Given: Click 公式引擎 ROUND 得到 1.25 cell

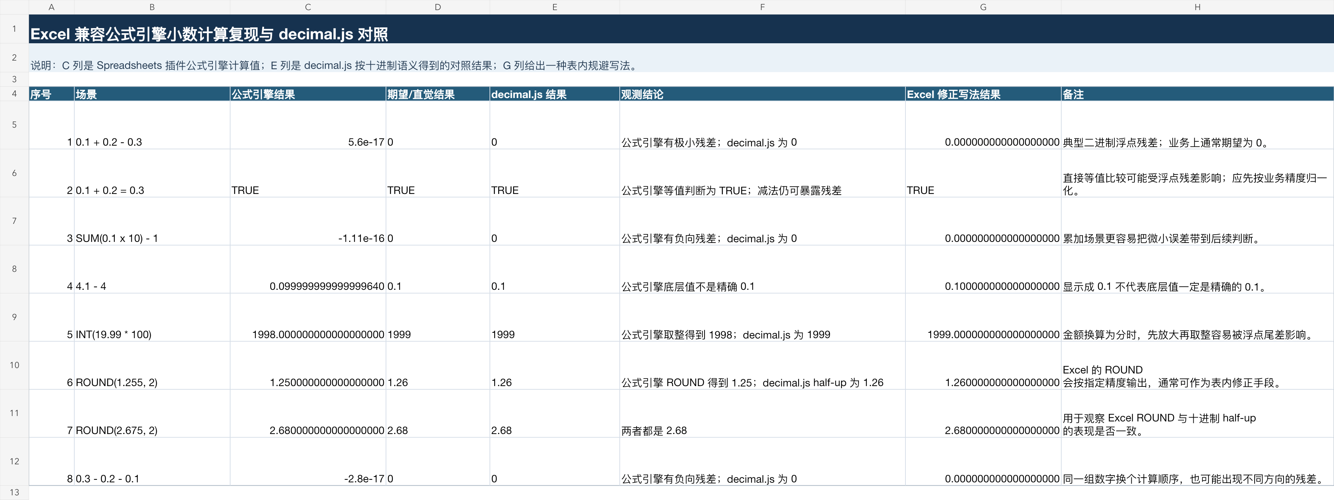Looking at the screenshot, I should pyautogui.click(x=762, y=366).
